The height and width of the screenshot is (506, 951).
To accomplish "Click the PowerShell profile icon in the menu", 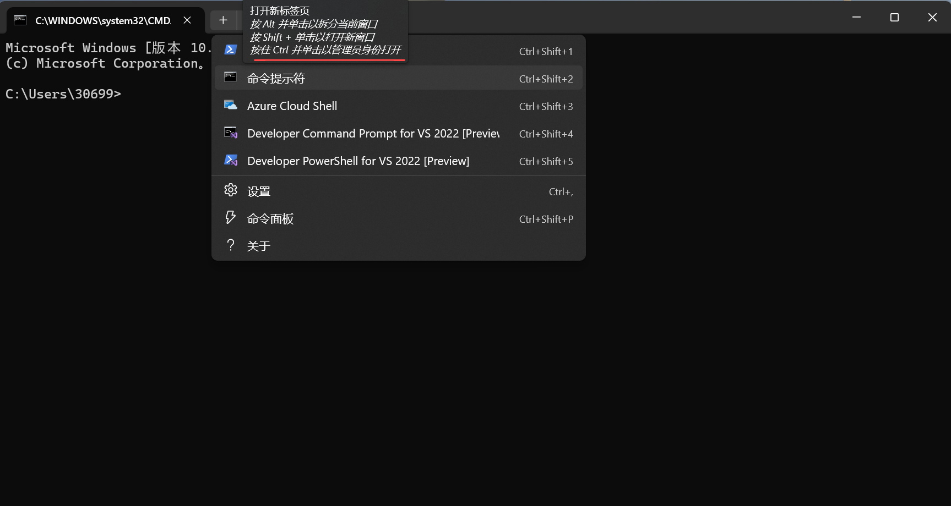I will pyautogui.click(x=231, y=50).
